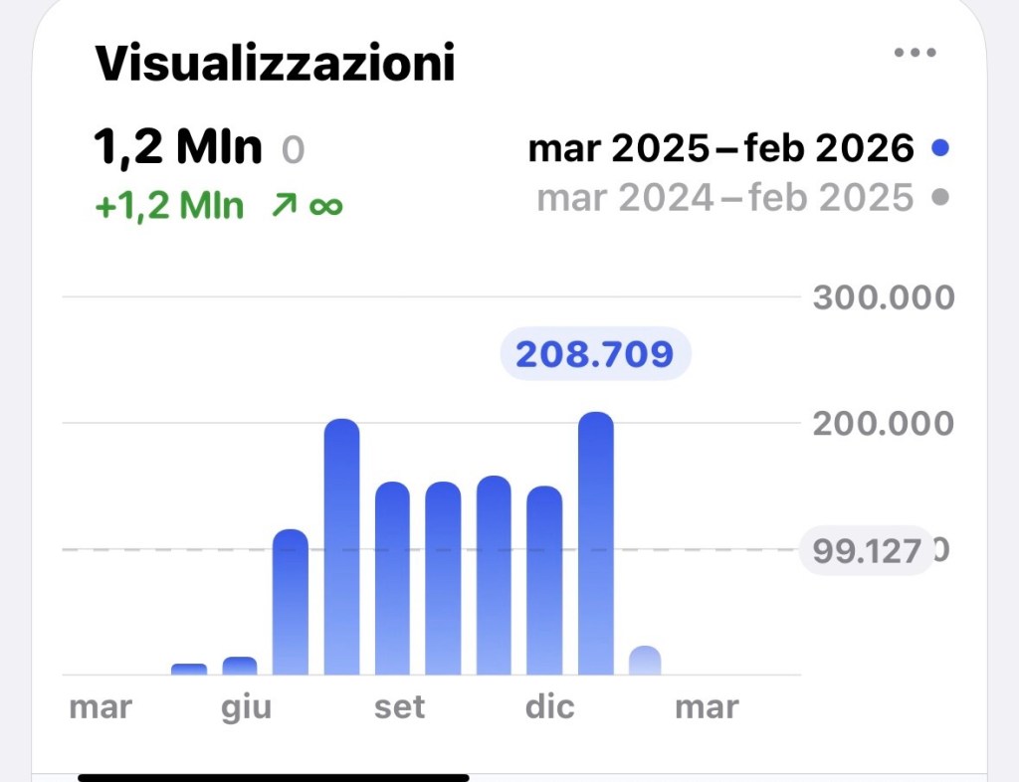1019x782 pixels.
Task: Tap the "dic" month axis label
Action: click(x=549, y=707)
